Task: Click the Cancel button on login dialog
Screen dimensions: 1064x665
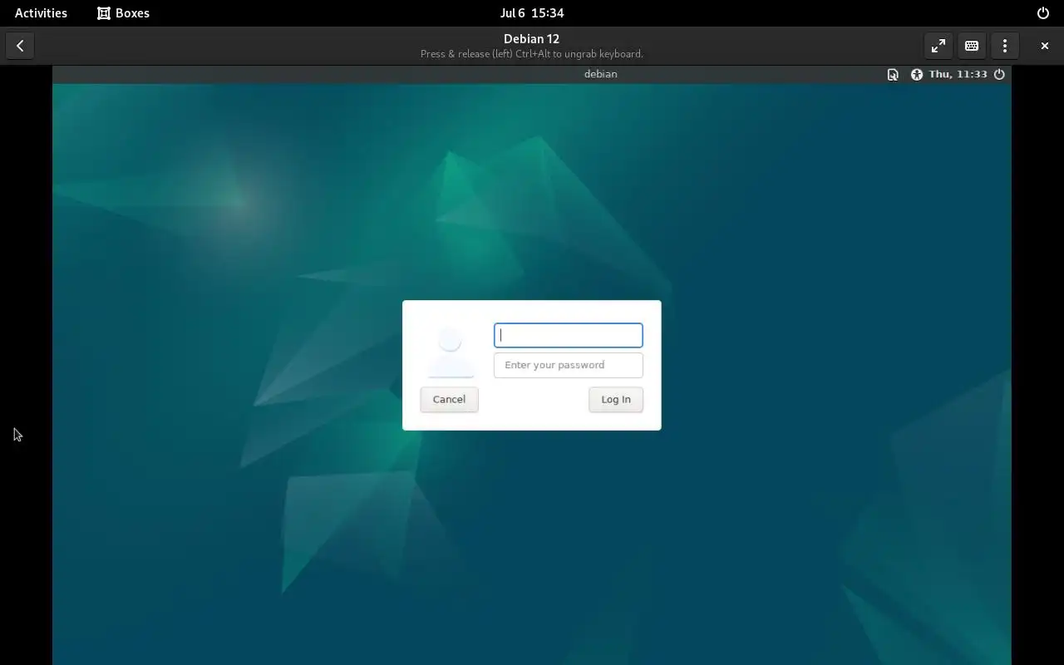Action: 449,400
